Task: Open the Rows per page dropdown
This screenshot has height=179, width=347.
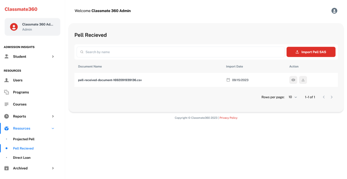Action: [293, 97]
